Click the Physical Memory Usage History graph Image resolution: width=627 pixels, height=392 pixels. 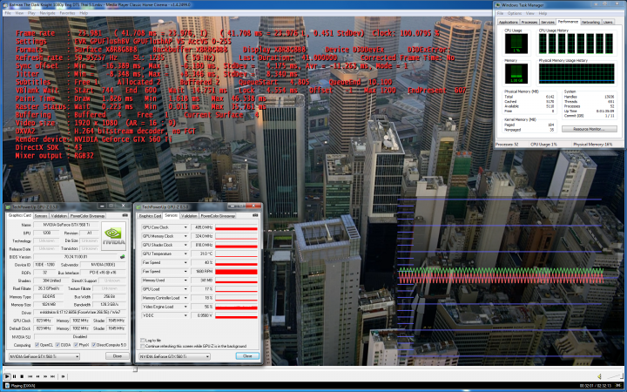pyautogui.click(x=576, y=73)
